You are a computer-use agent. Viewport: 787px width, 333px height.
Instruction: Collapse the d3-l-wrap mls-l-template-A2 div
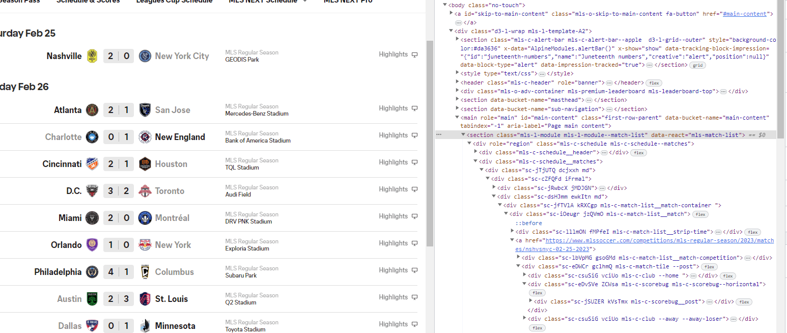pos(451,31)
